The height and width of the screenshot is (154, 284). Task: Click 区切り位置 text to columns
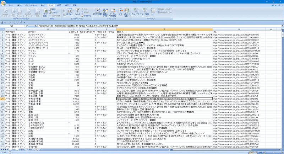97,12
